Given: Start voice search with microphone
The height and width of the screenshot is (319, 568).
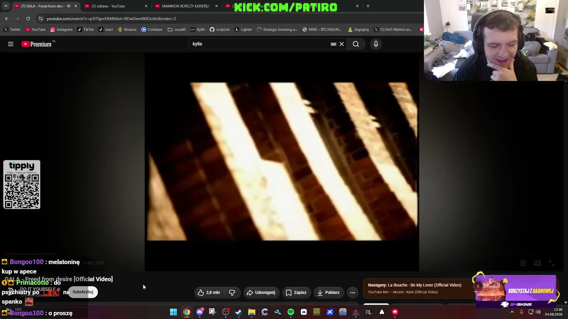Looking at the screenshot, I should click(376, 44).
